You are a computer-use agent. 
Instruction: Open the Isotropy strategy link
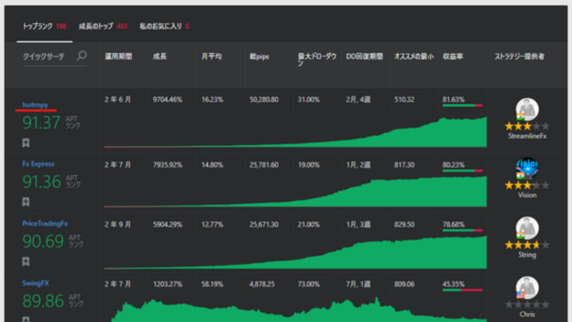[35, 105]
